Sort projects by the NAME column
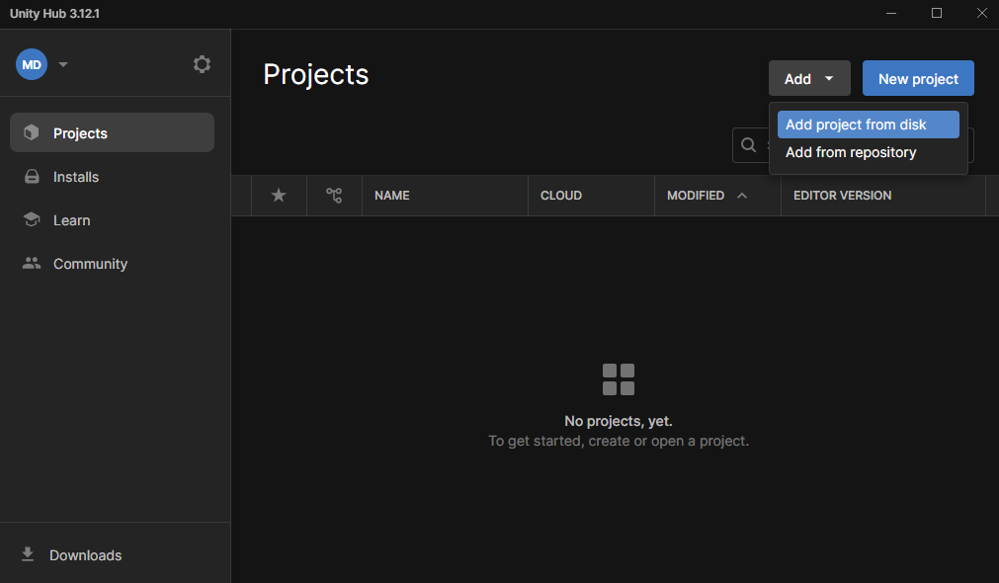Viewport: 999px width, 583px height. pyautogui.click(x=392, y=196)
